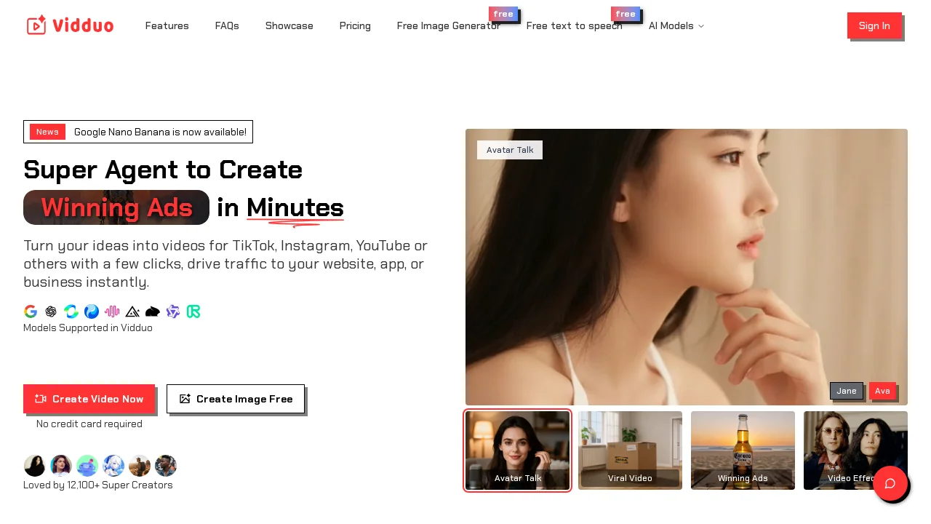Click the light blue swirl model icon
Screen dimensions: 931x524
click(x=71, y=311)
